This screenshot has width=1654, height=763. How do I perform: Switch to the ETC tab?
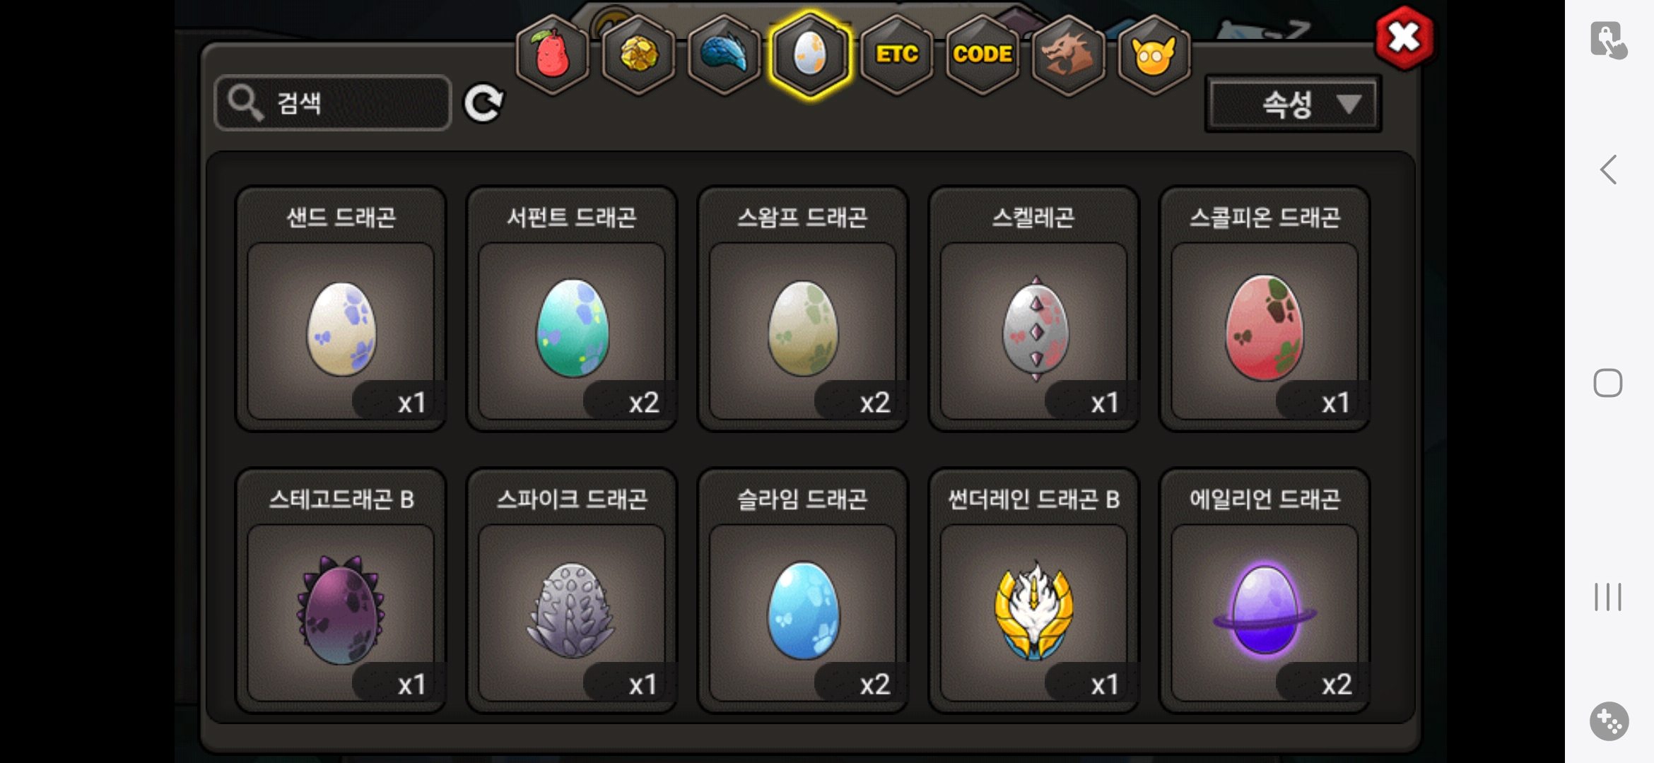[x=896, y=54]
